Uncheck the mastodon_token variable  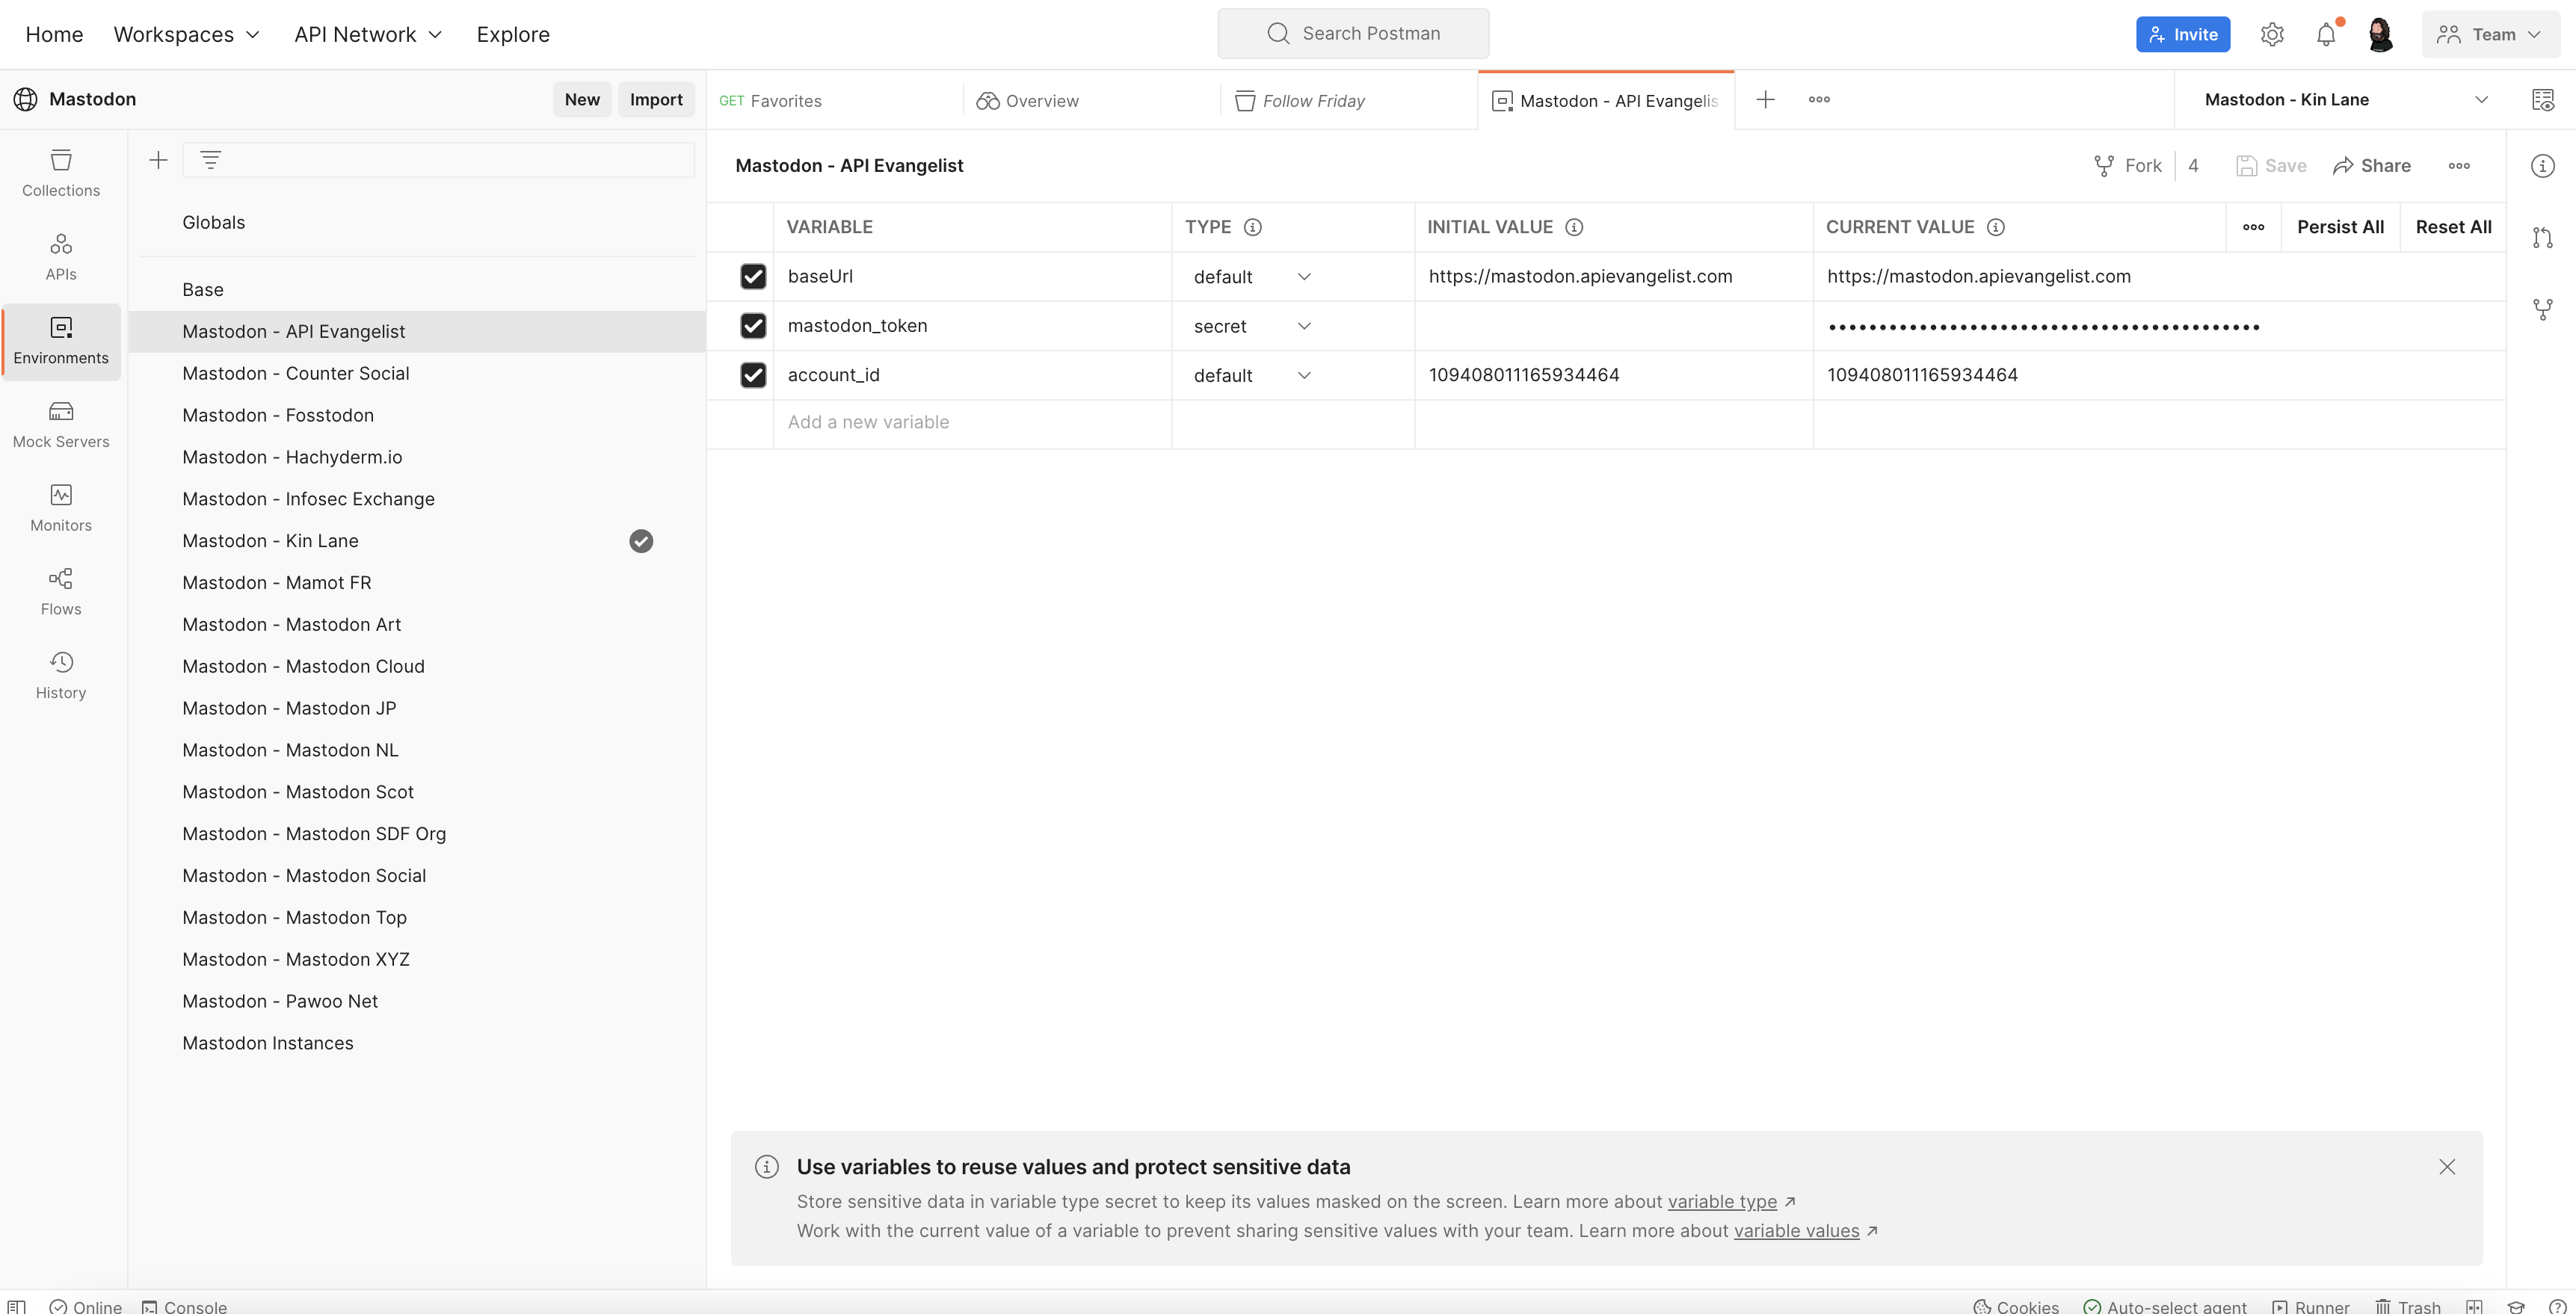(x=753, y=326)
